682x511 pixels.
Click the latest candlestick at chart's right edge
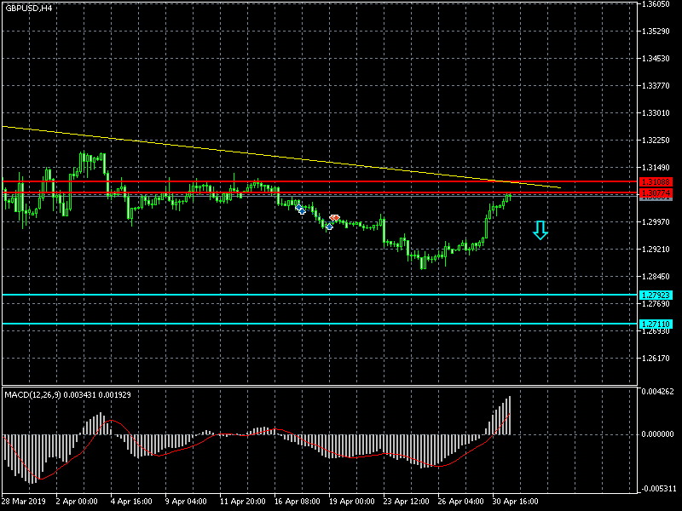pos(510,197)
